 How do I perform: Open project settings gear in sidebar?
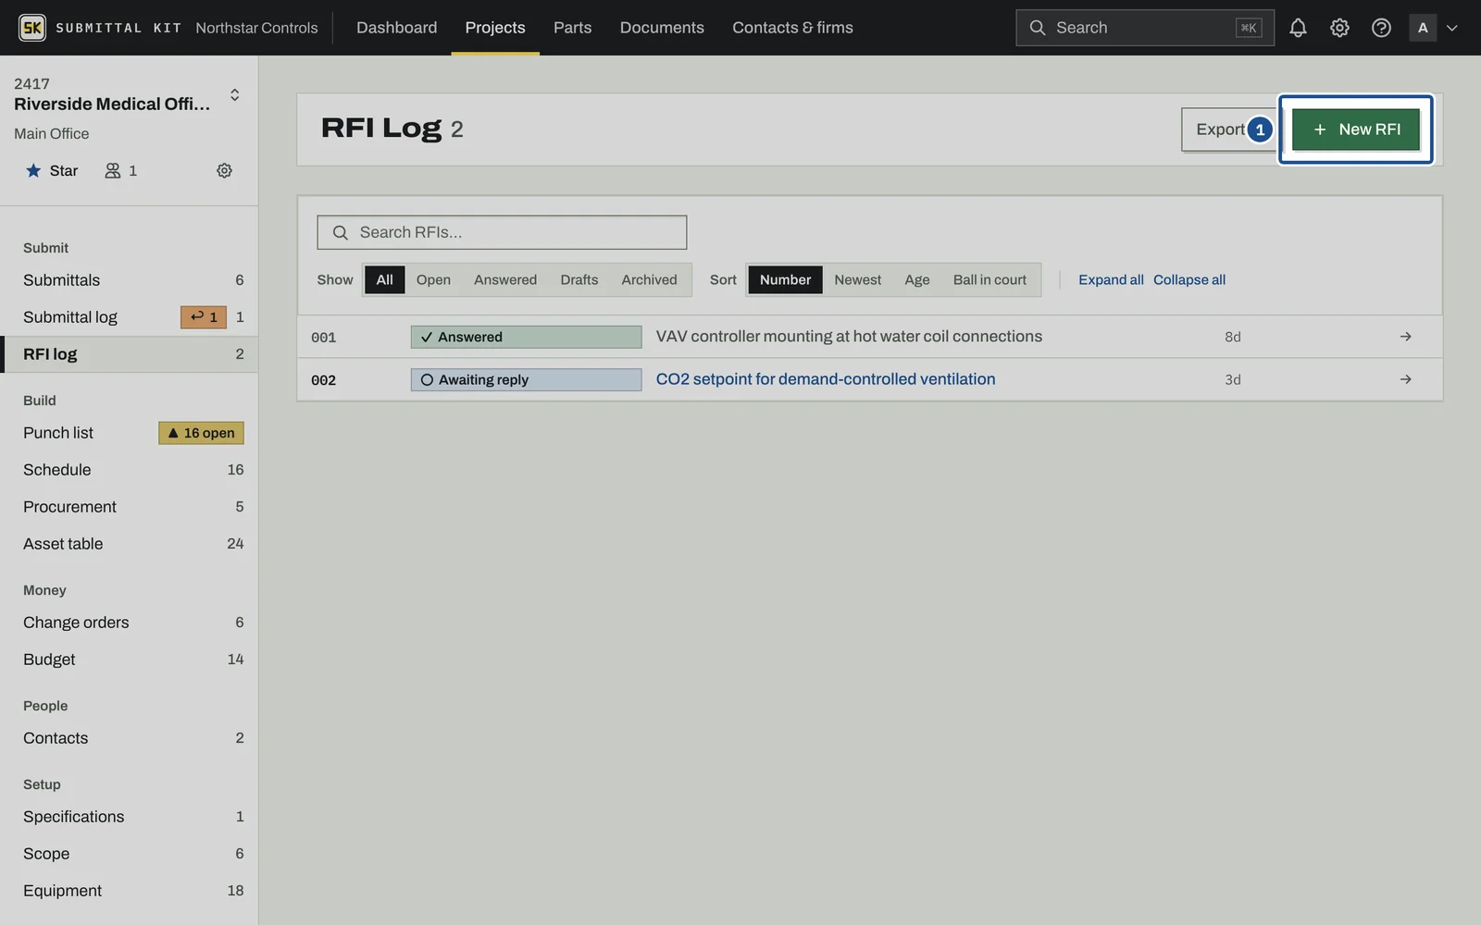(x=224, y=170)
